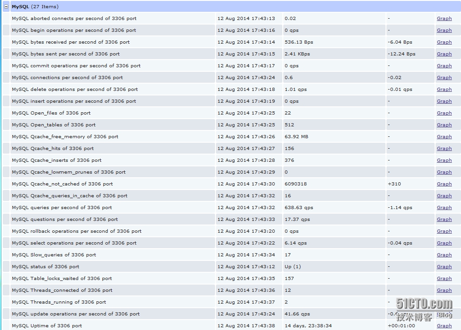Click the value '536.13 Bps'
461x330 pixels.
click(299, 42)
